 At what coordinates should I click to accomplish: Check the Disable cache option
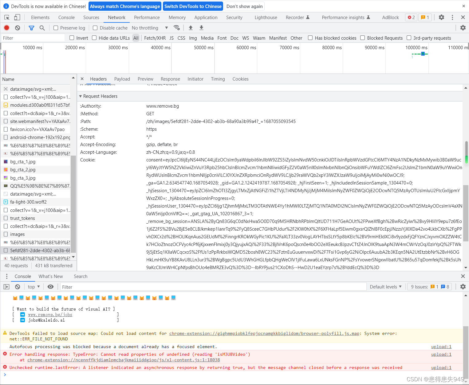click(95, 28)
